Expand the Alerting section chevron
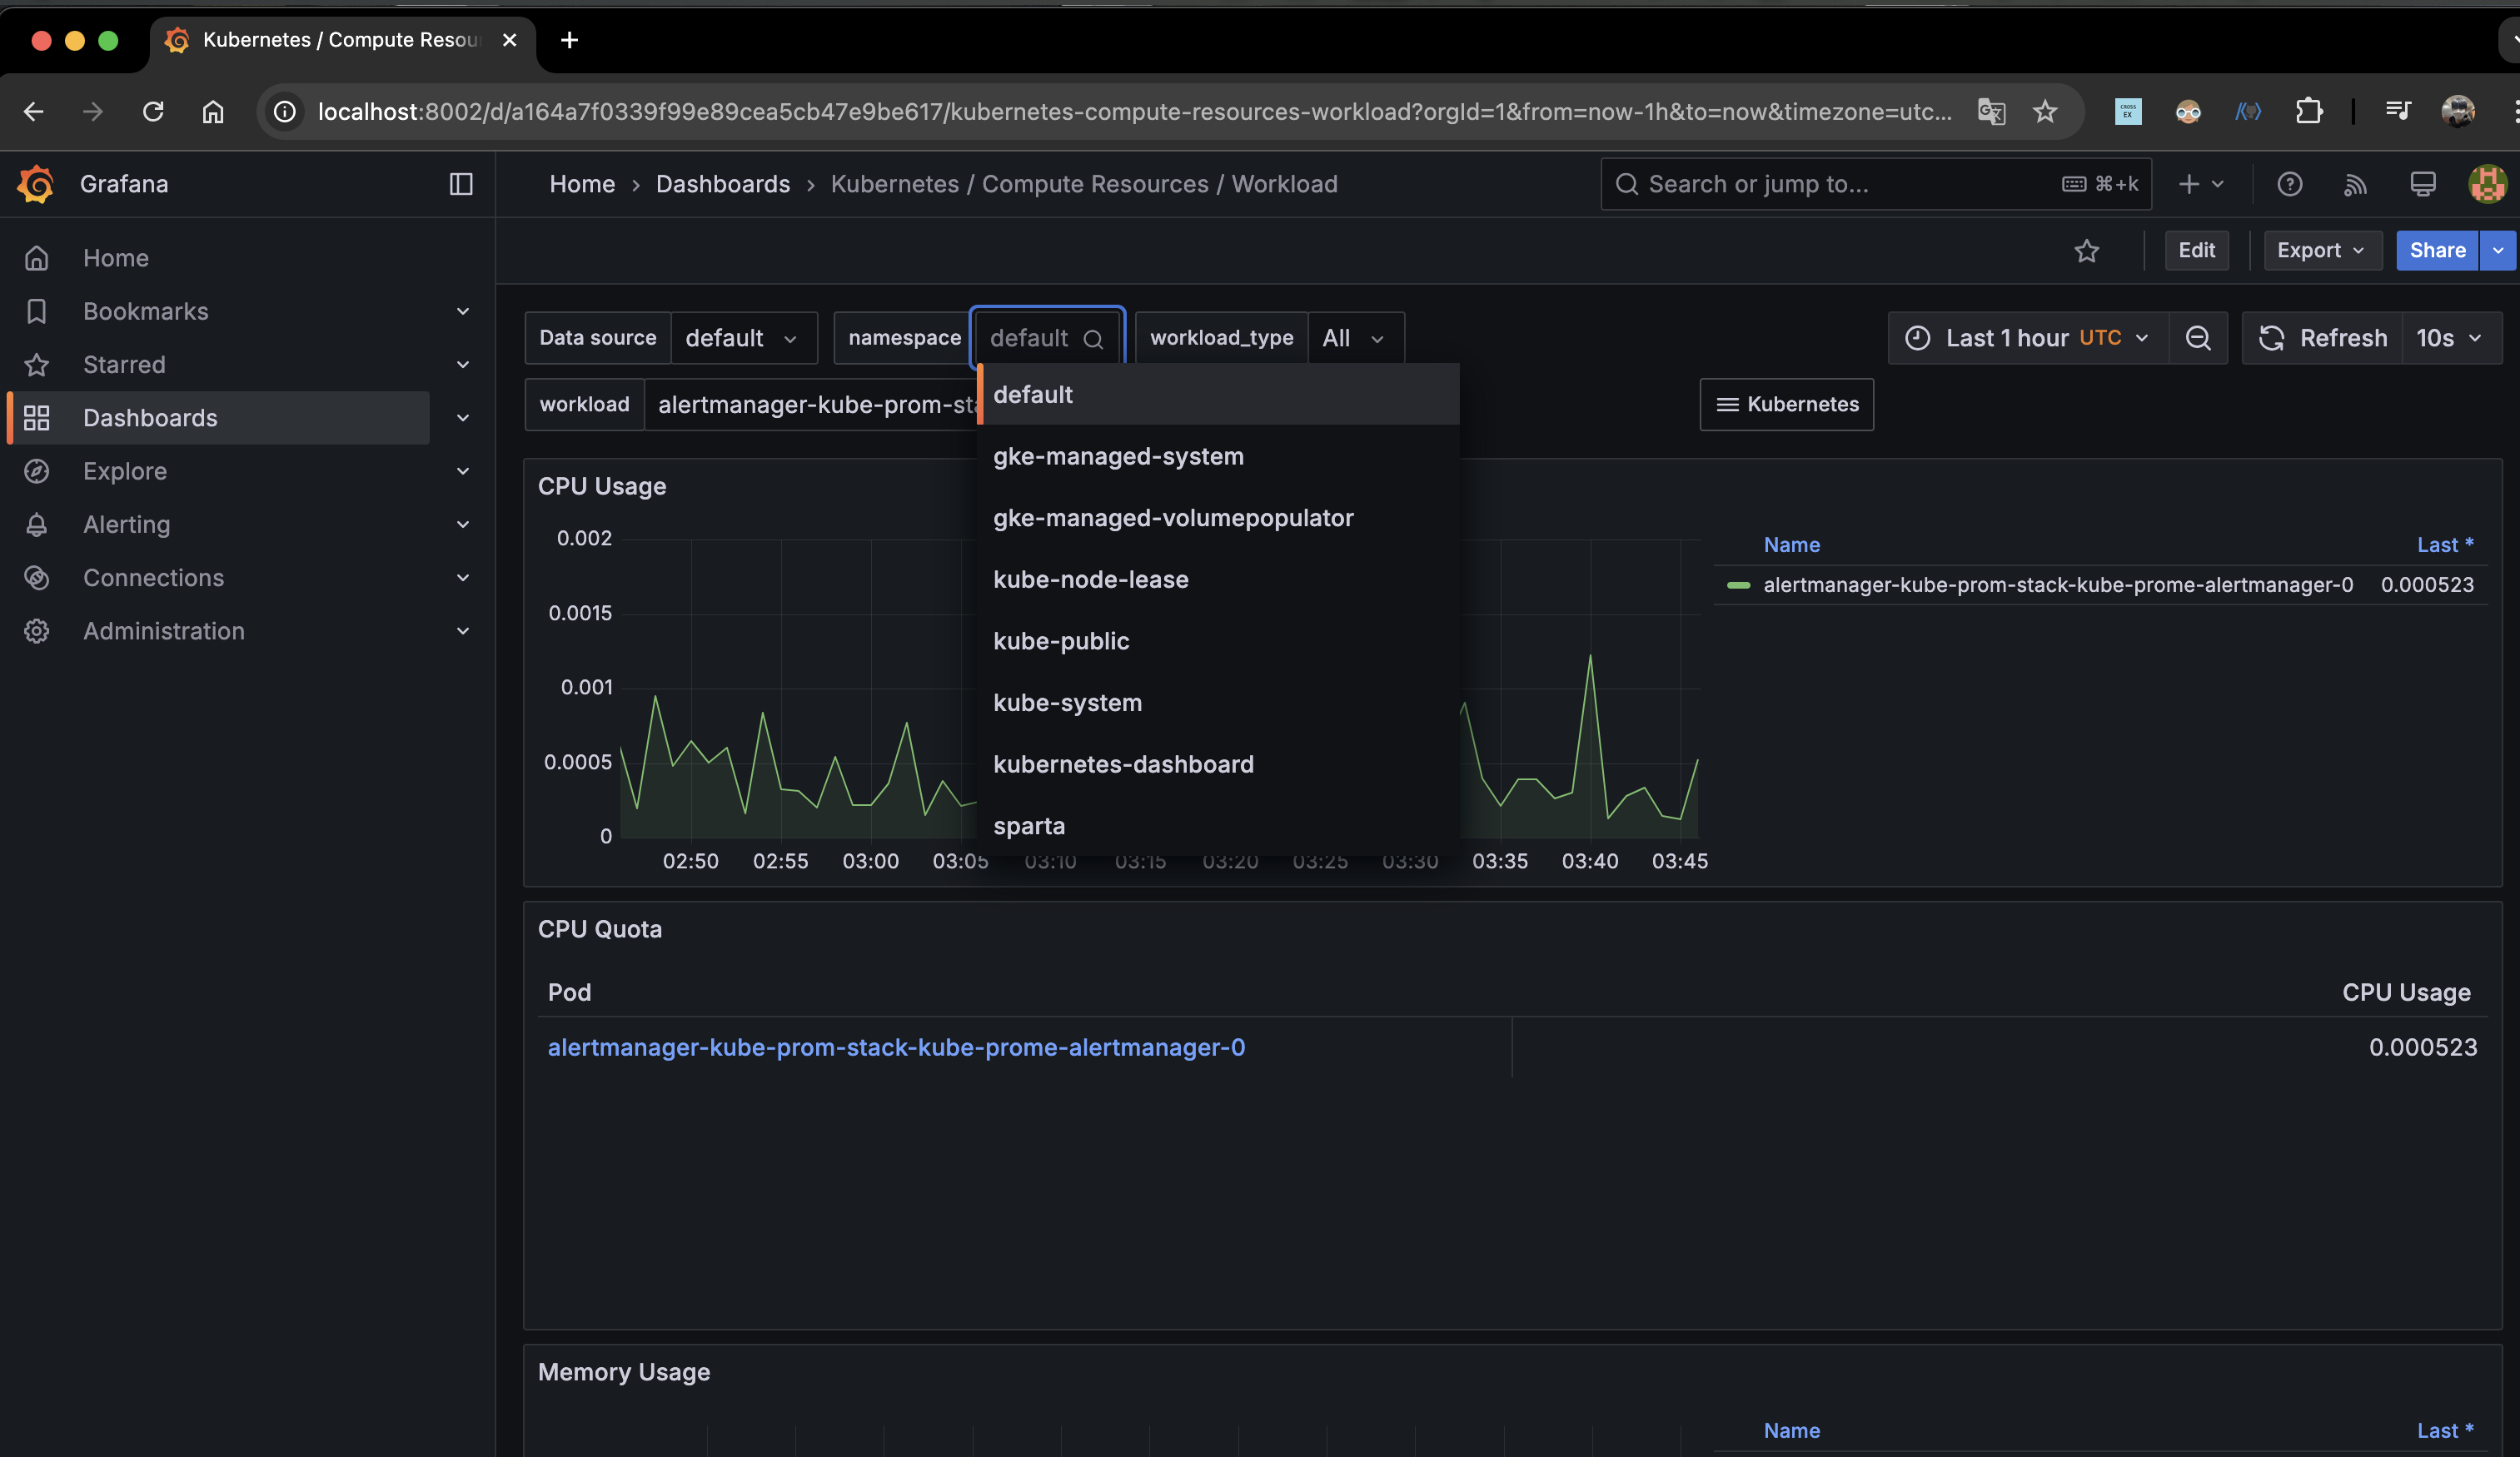Viewport: 2520px width, 1457px height. [x=463, y=524]
